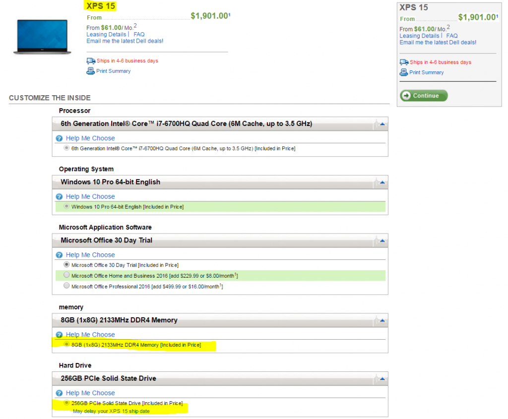Open the FAQ link in the sidebar box
Image resolution: width=508 pixels, height=419 pixels.
click(x=451, y=36)
